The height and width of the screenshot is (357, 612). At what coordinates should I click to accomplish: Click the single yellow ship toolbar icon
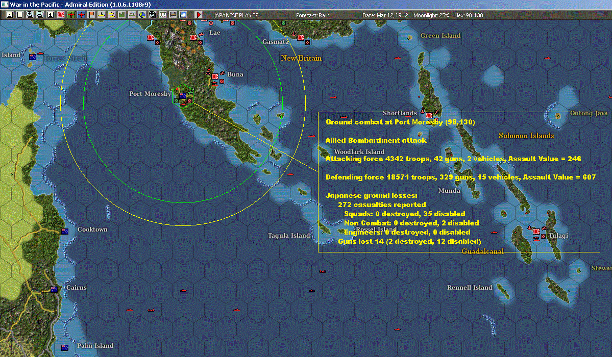[x=102, y=15]
